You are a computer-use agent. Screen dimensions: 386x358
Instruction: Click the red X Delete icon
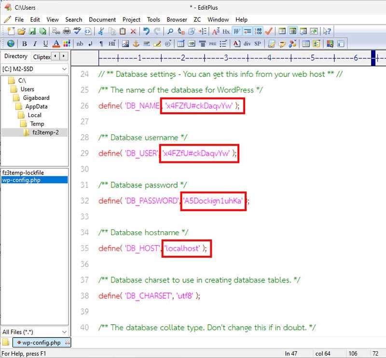point(133,31)
